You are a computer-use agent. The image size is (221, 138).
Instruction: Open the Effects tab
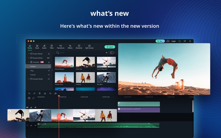(x=70, y=47)
